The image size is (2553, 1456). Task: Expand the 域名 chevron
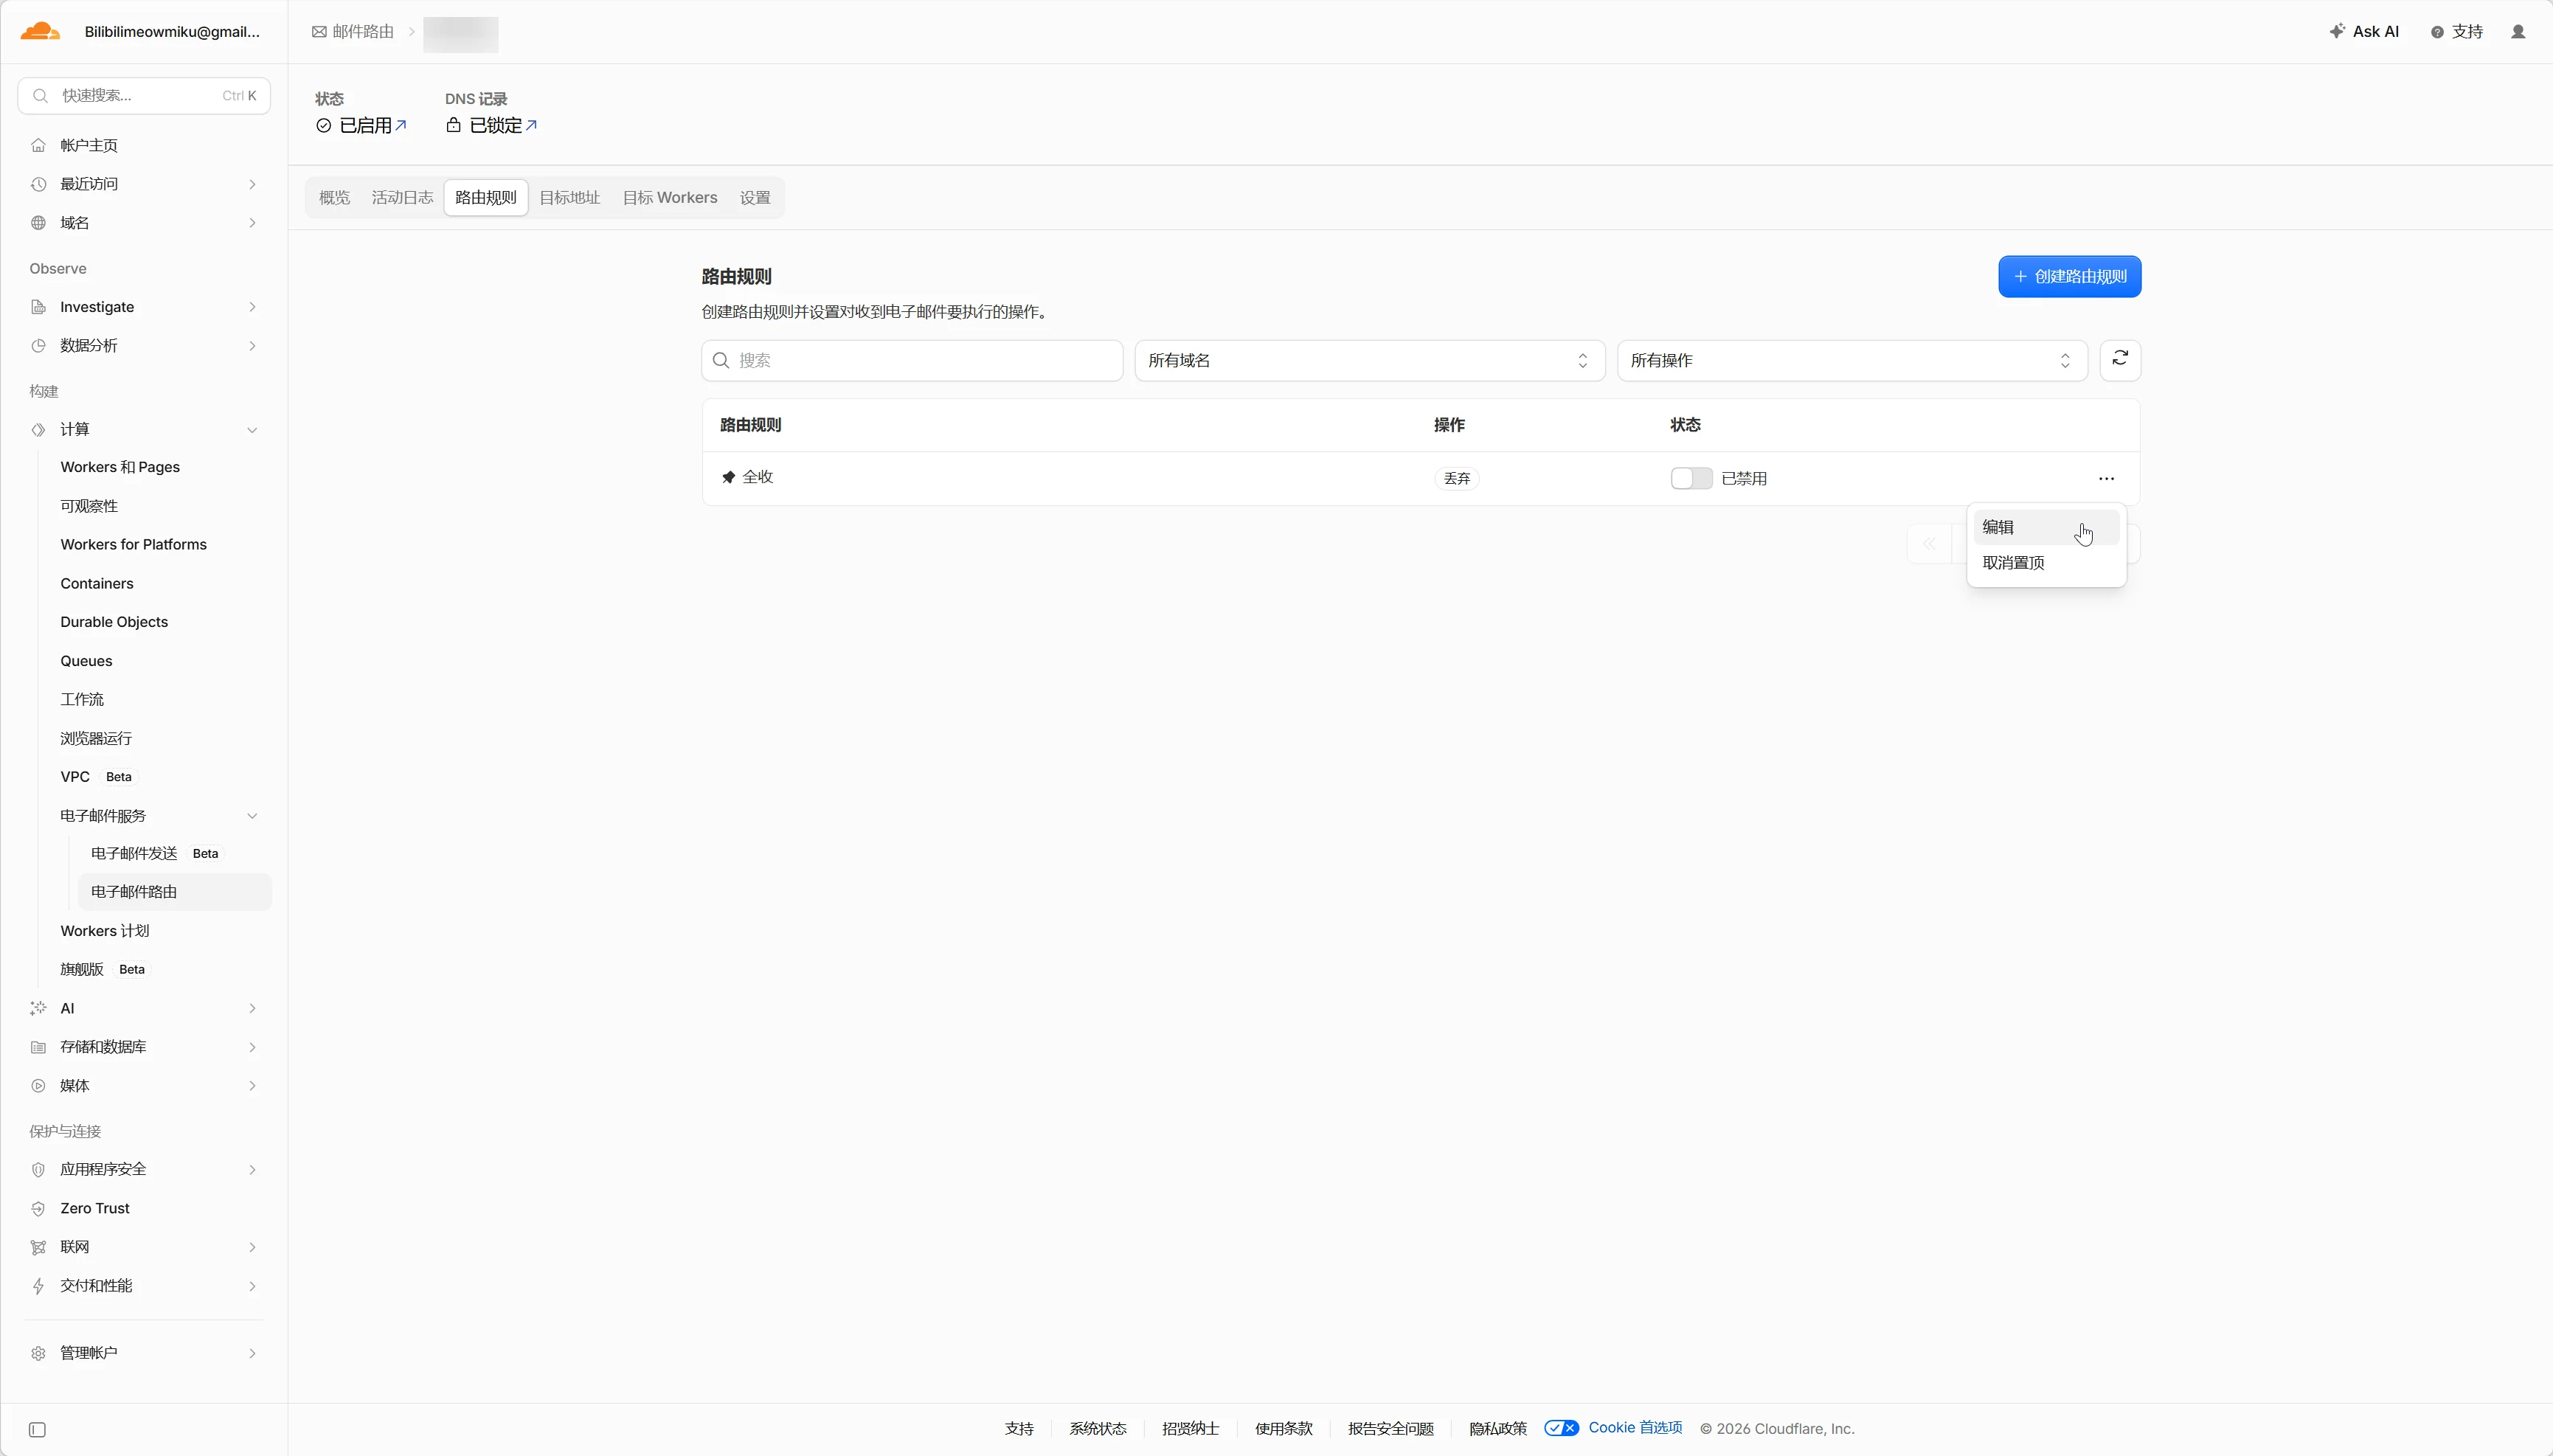click(252, 223)
